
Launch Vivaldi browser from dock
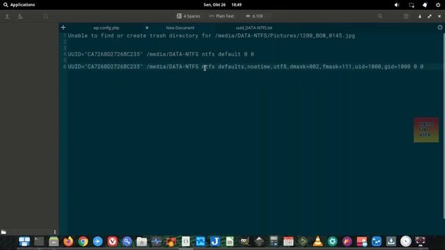113,242
